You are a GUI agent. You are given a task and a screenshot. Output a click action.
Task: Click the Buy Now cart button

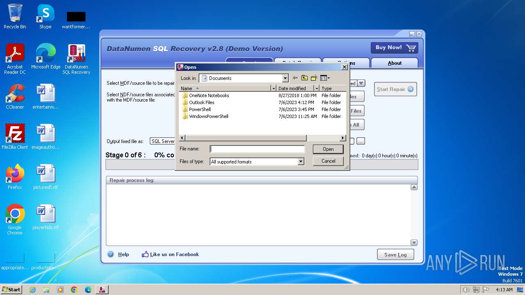coord(395,48)
